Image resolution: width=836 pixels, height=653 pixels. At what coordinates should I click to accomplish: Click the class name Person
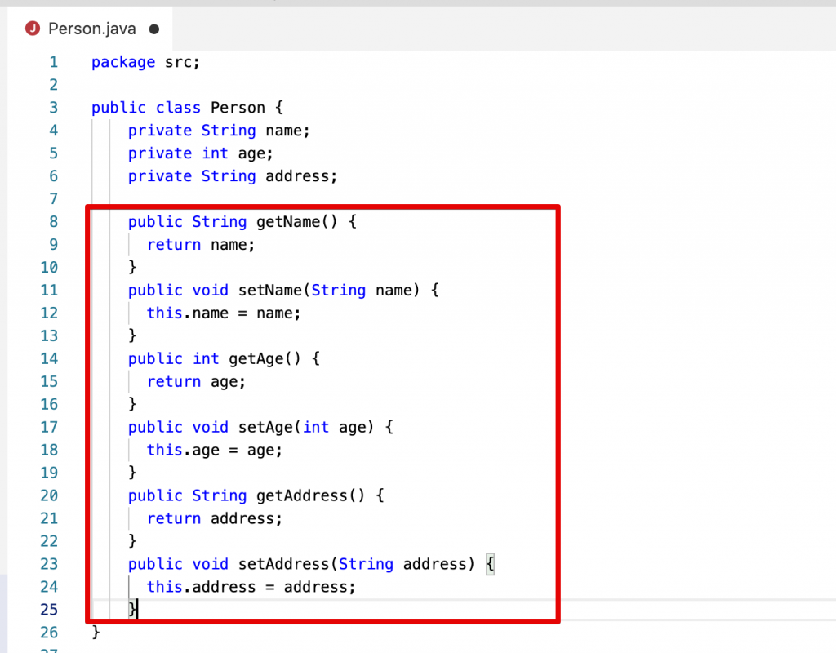coord(237,107)
